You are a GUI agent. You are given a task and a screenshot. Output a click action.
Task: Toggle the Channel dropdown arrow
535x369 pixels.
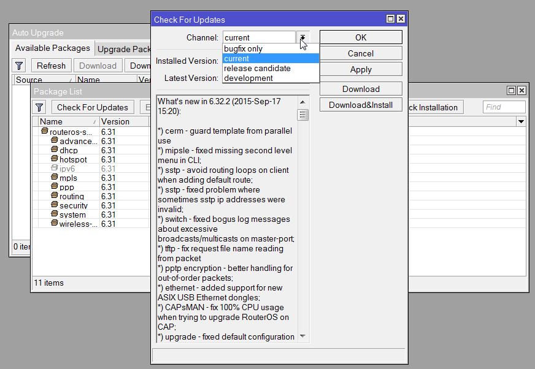[x=303, y=37]
